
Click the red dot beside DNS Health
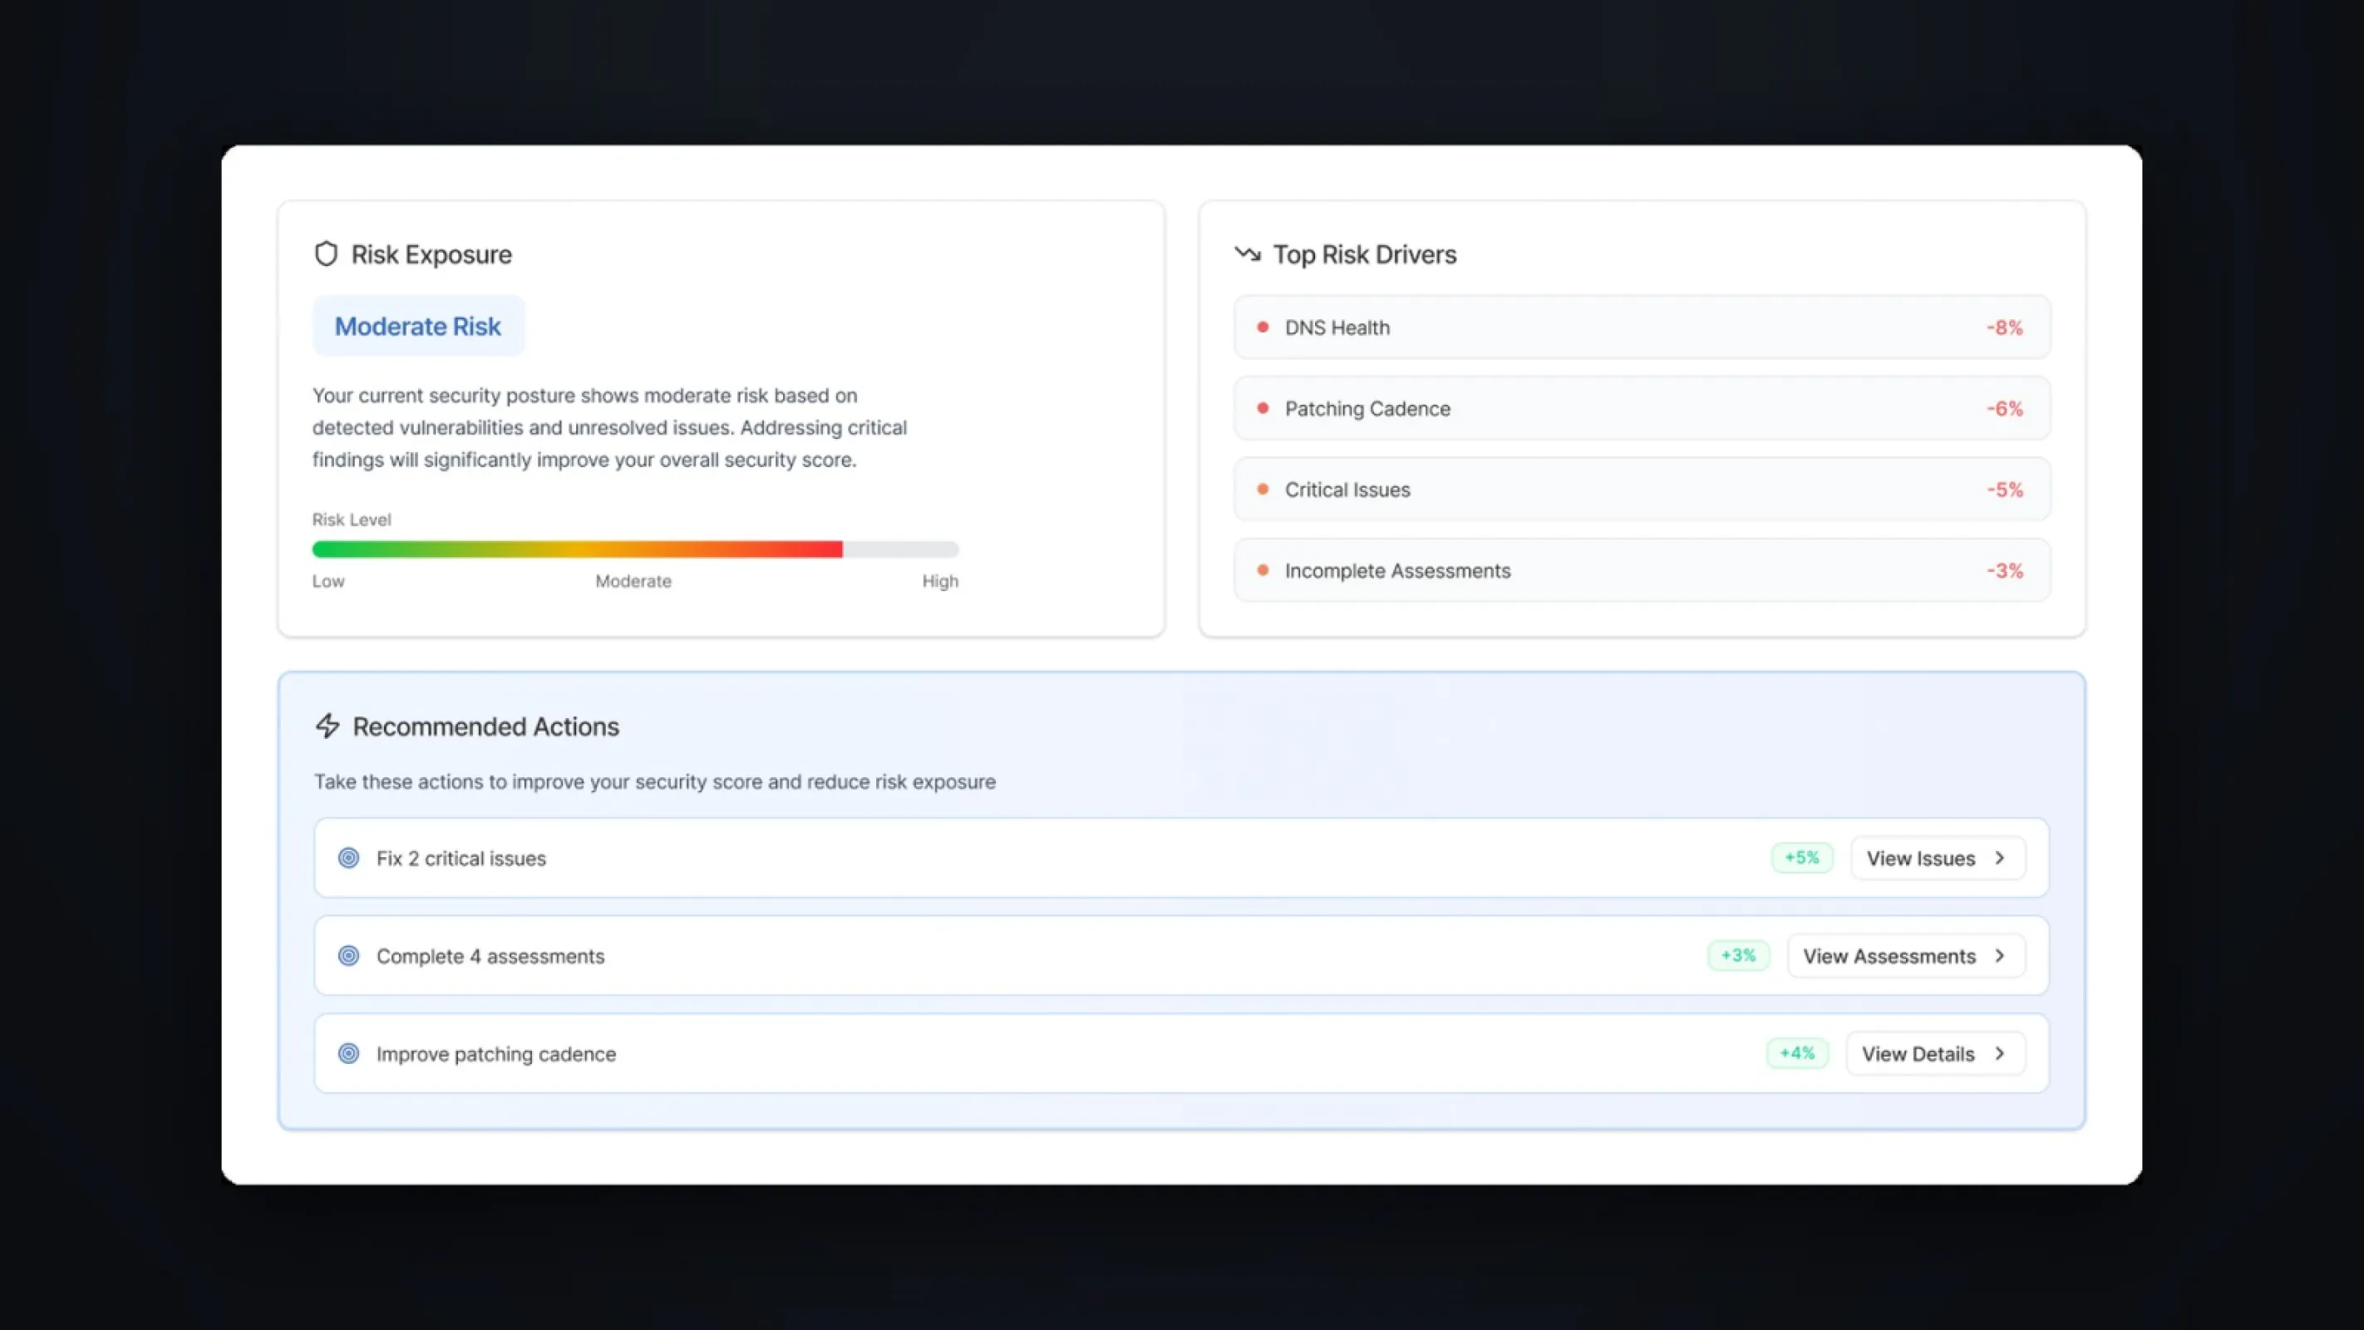click(x=1263, y=327)
